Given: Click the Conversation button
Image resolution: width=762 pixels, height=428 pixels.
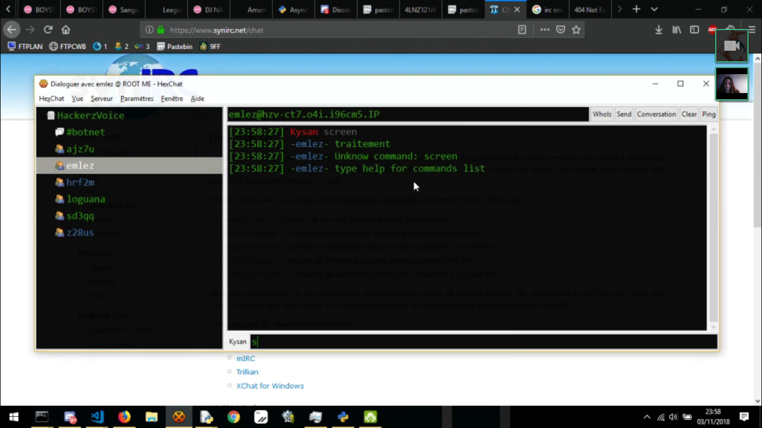Looking at the screenshot, I should click(x=657, y=114).
